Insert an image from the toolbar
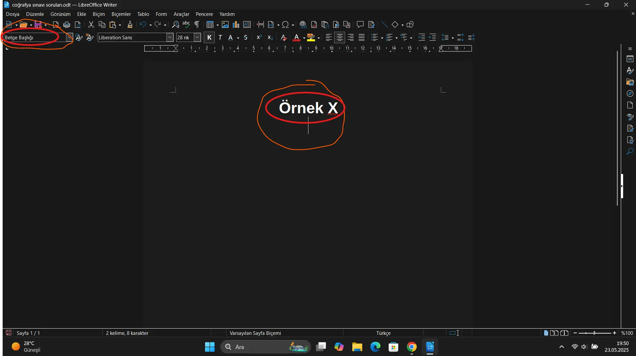 [x=225, y=24]
